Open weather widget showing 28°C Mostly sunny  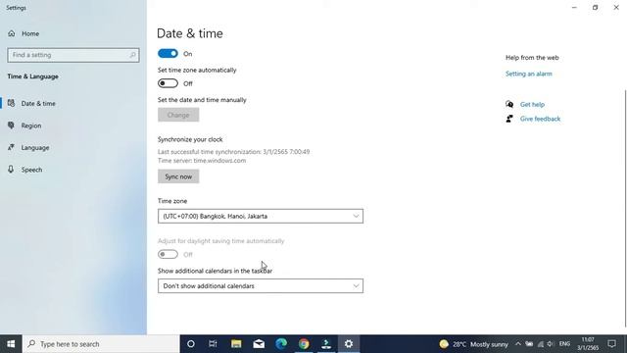coord(473,344)
